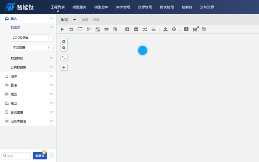Click the undo arrow toolbar icon

tap(71, 29)
